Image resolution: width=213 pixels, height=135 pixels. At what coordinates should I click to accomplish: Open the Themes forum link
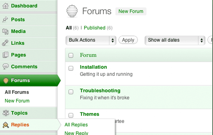point(90,114)
